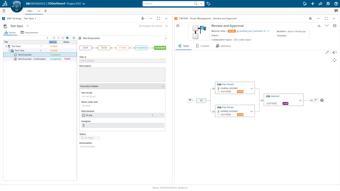
Task: Open the Help question mark in top bar
Action: pos(336,4)
